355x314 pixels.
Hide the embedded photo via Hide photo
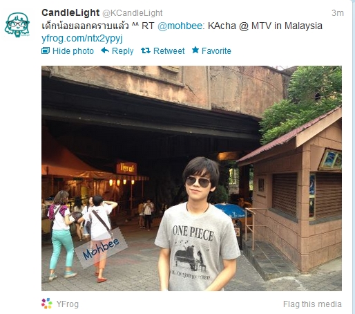pos(73,51)
